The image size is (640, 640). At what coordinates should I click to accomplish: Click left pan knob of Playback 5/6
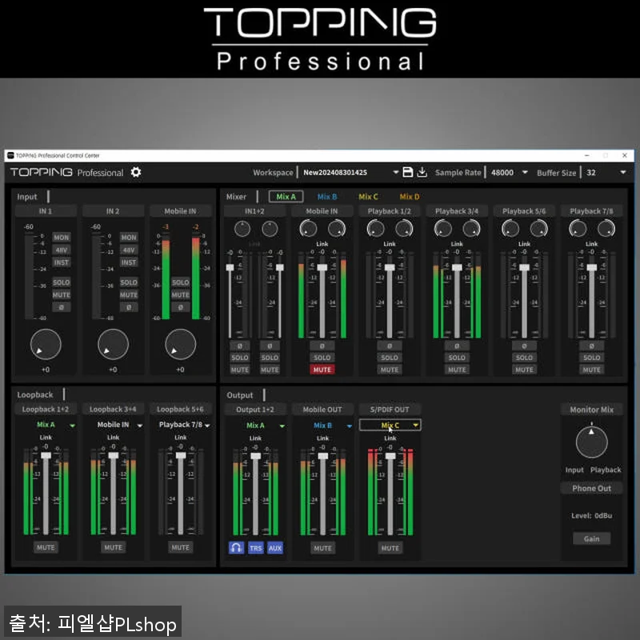point(510,229)
